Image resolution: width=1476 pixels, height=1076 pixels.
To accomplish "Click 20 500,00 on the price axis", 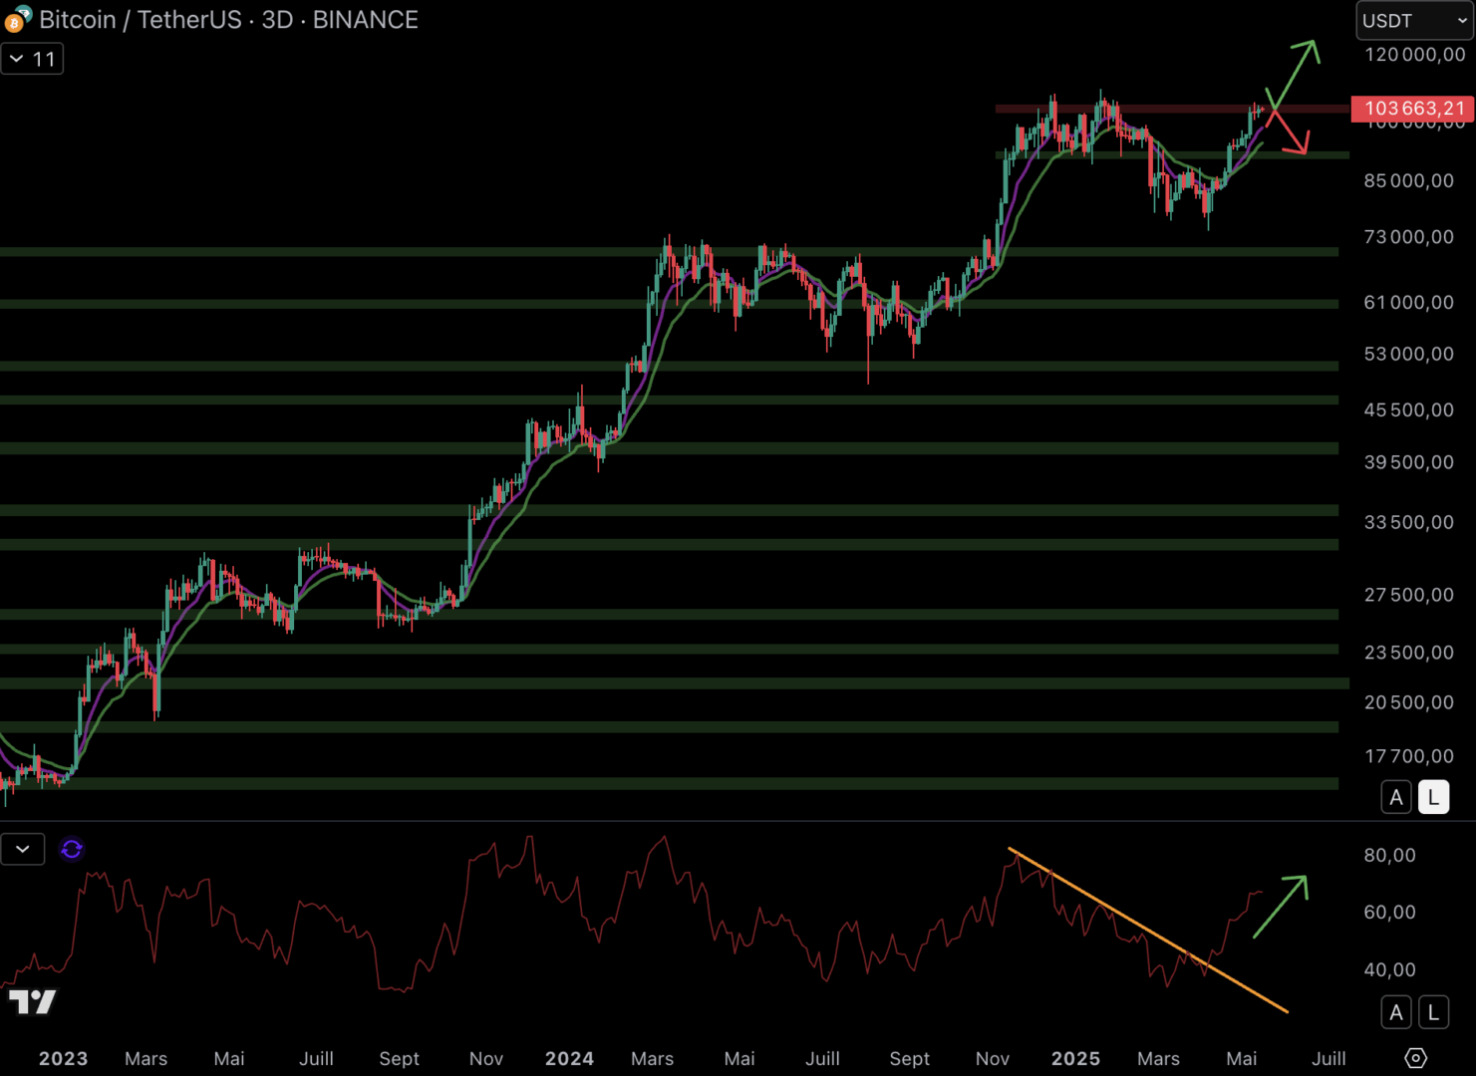I will pos(1408,702).
